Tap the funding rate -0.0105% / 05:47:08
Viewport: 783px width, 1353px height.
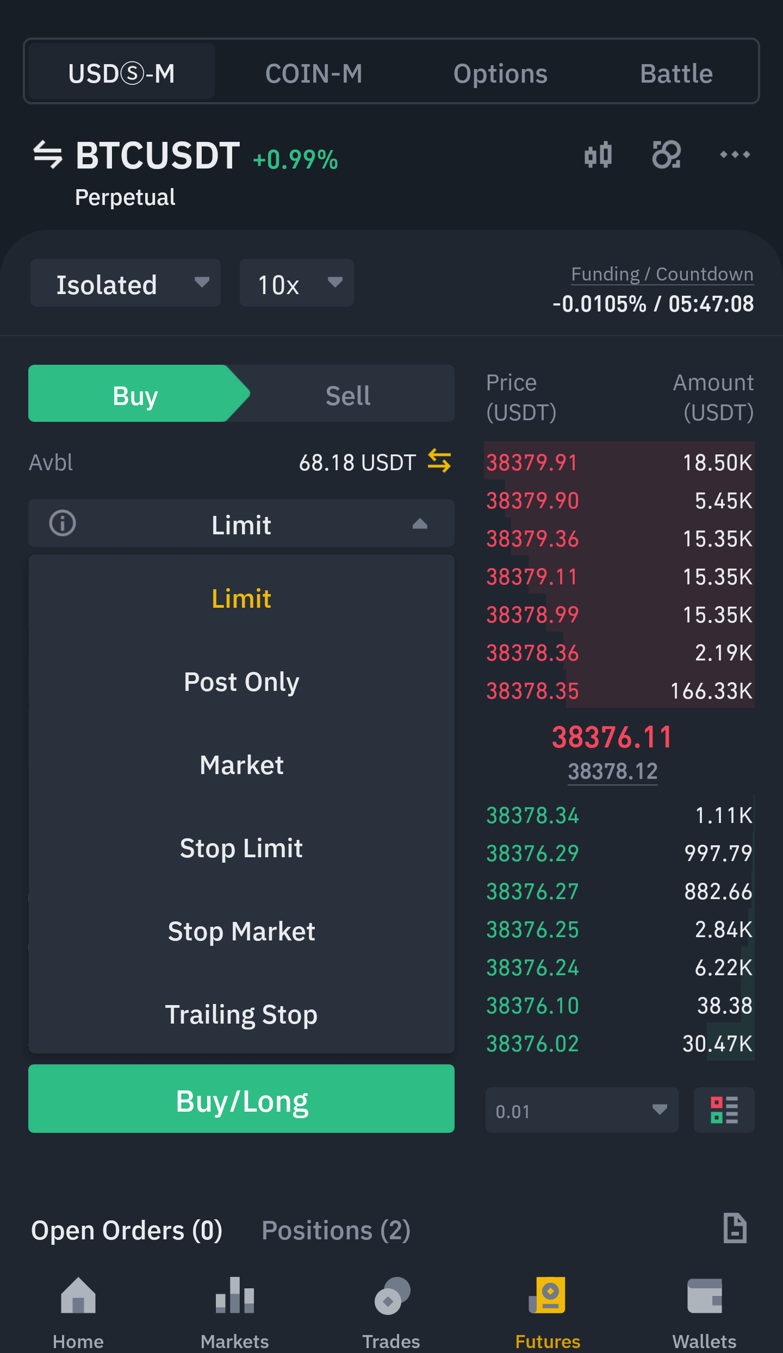click(x=653, y=304)
